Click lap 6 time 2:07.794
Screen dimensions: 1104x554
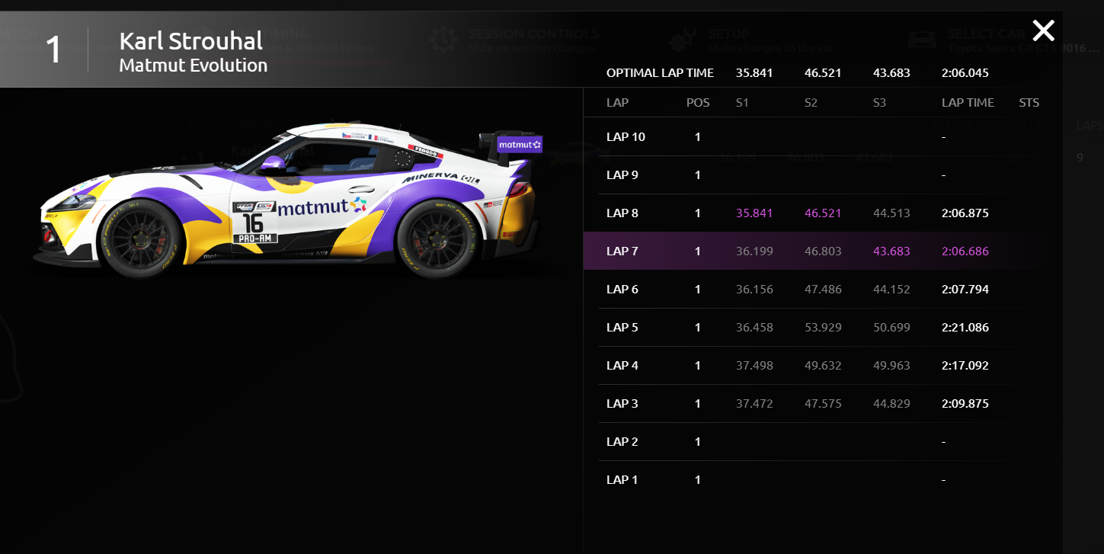point(965,290)
